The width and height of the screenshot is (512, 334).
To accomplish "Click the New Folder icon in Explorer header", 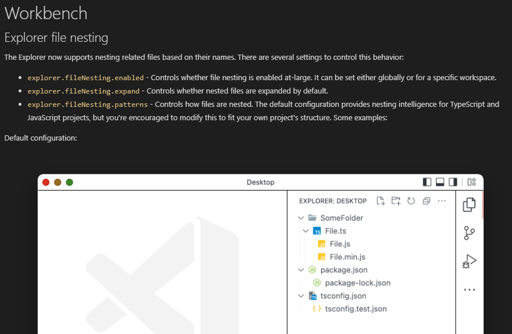I will point(396,201).
